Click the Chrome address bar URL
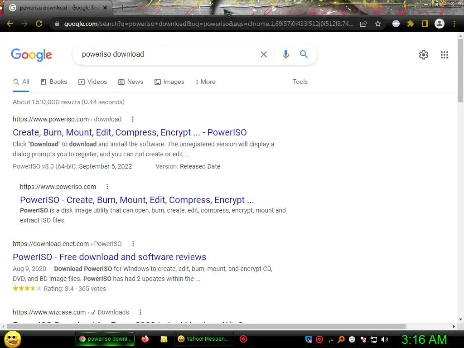This screenshot has height=348, width=464. (208, 24)
